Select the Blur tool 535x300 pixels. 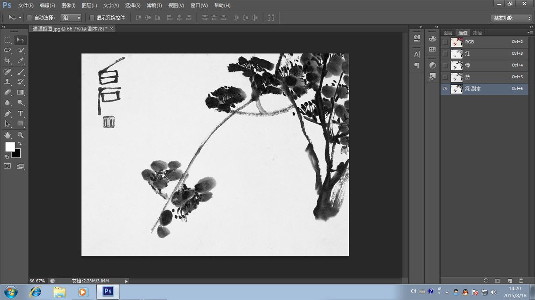8,103
